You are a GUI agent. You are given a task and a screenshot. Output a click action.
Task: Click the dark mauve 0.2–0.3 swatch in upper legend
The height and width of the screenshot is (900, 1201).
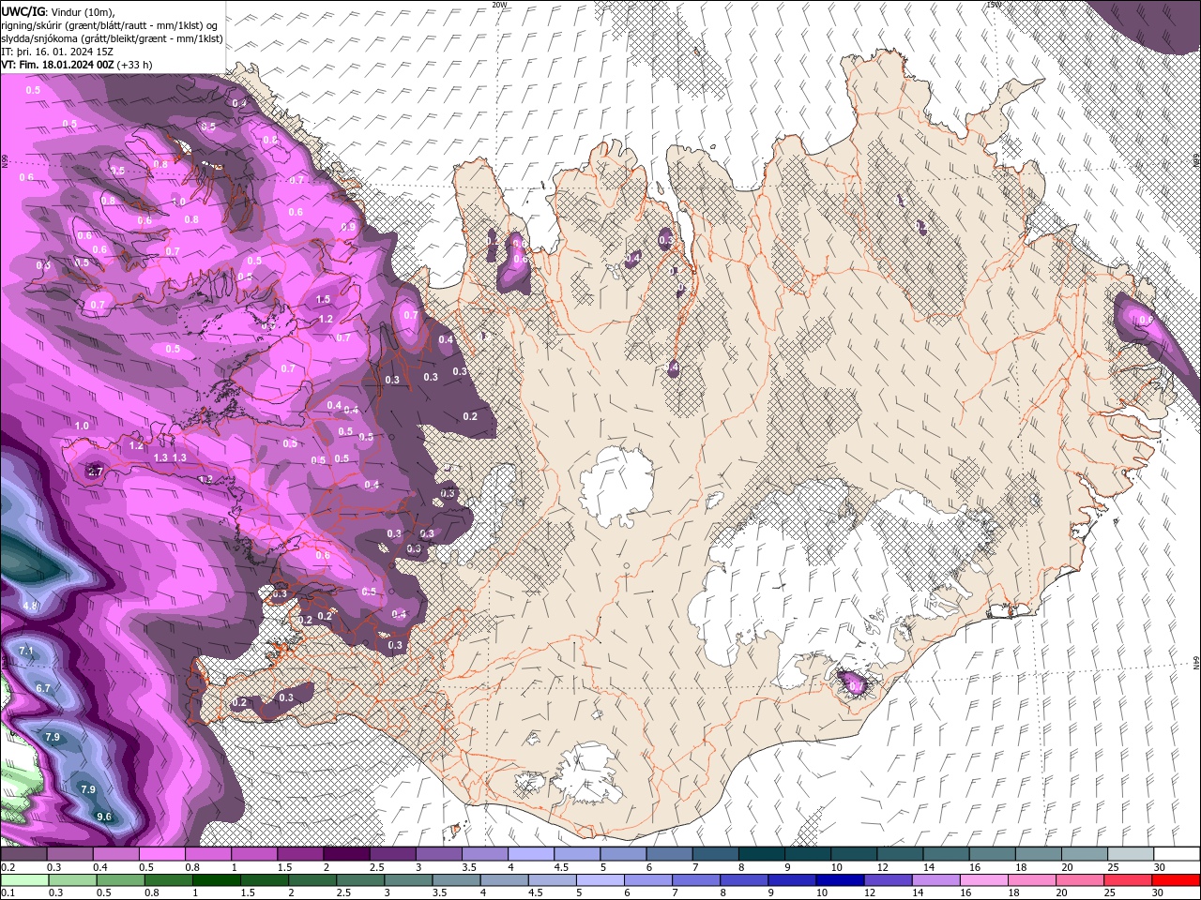point(23,854)
